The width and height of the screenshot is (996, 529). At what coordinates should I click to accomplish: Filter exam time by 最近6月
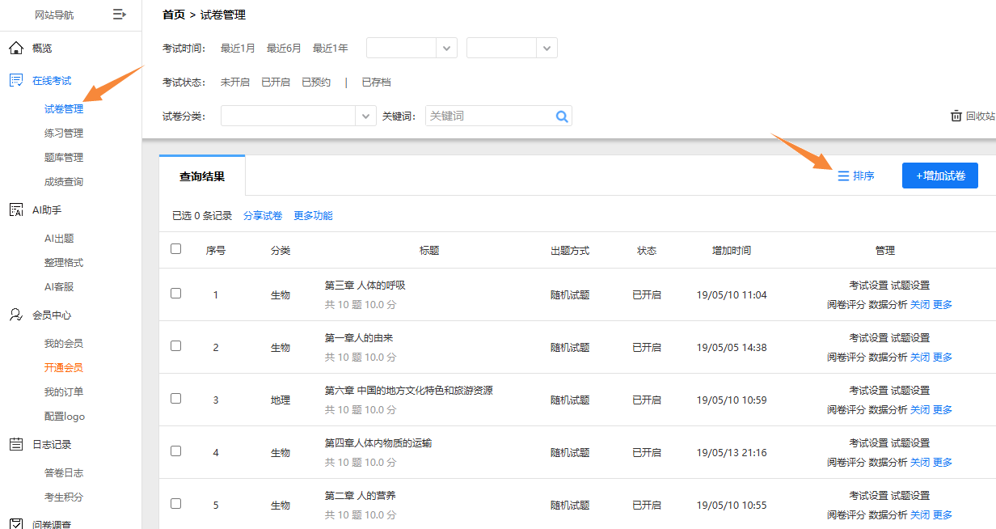click(x=284, y=49)
